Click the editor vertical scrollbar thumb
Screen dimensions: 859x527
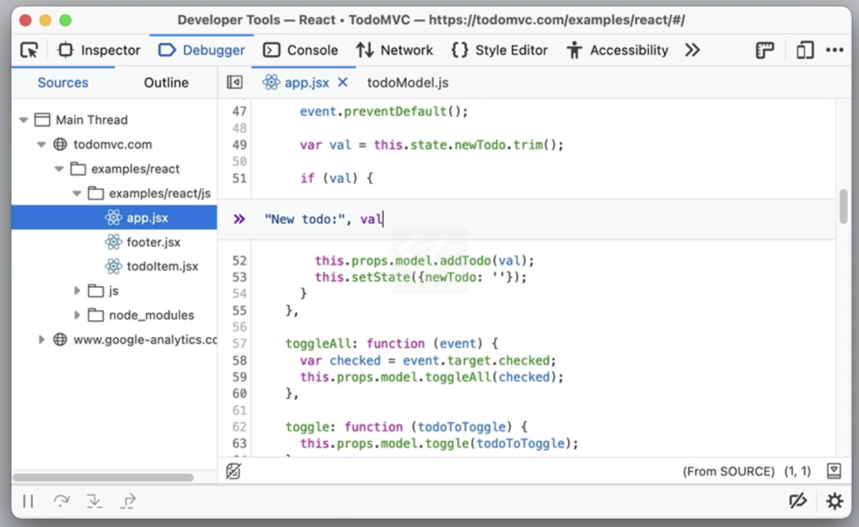click(844, 207)
